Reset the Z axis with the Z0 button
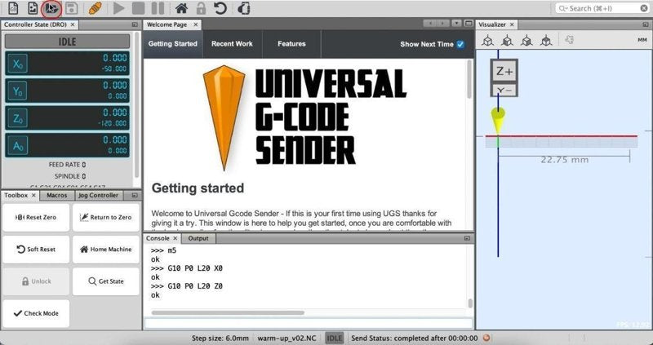This screenshot has height=345, width=653. coord(17,118)
